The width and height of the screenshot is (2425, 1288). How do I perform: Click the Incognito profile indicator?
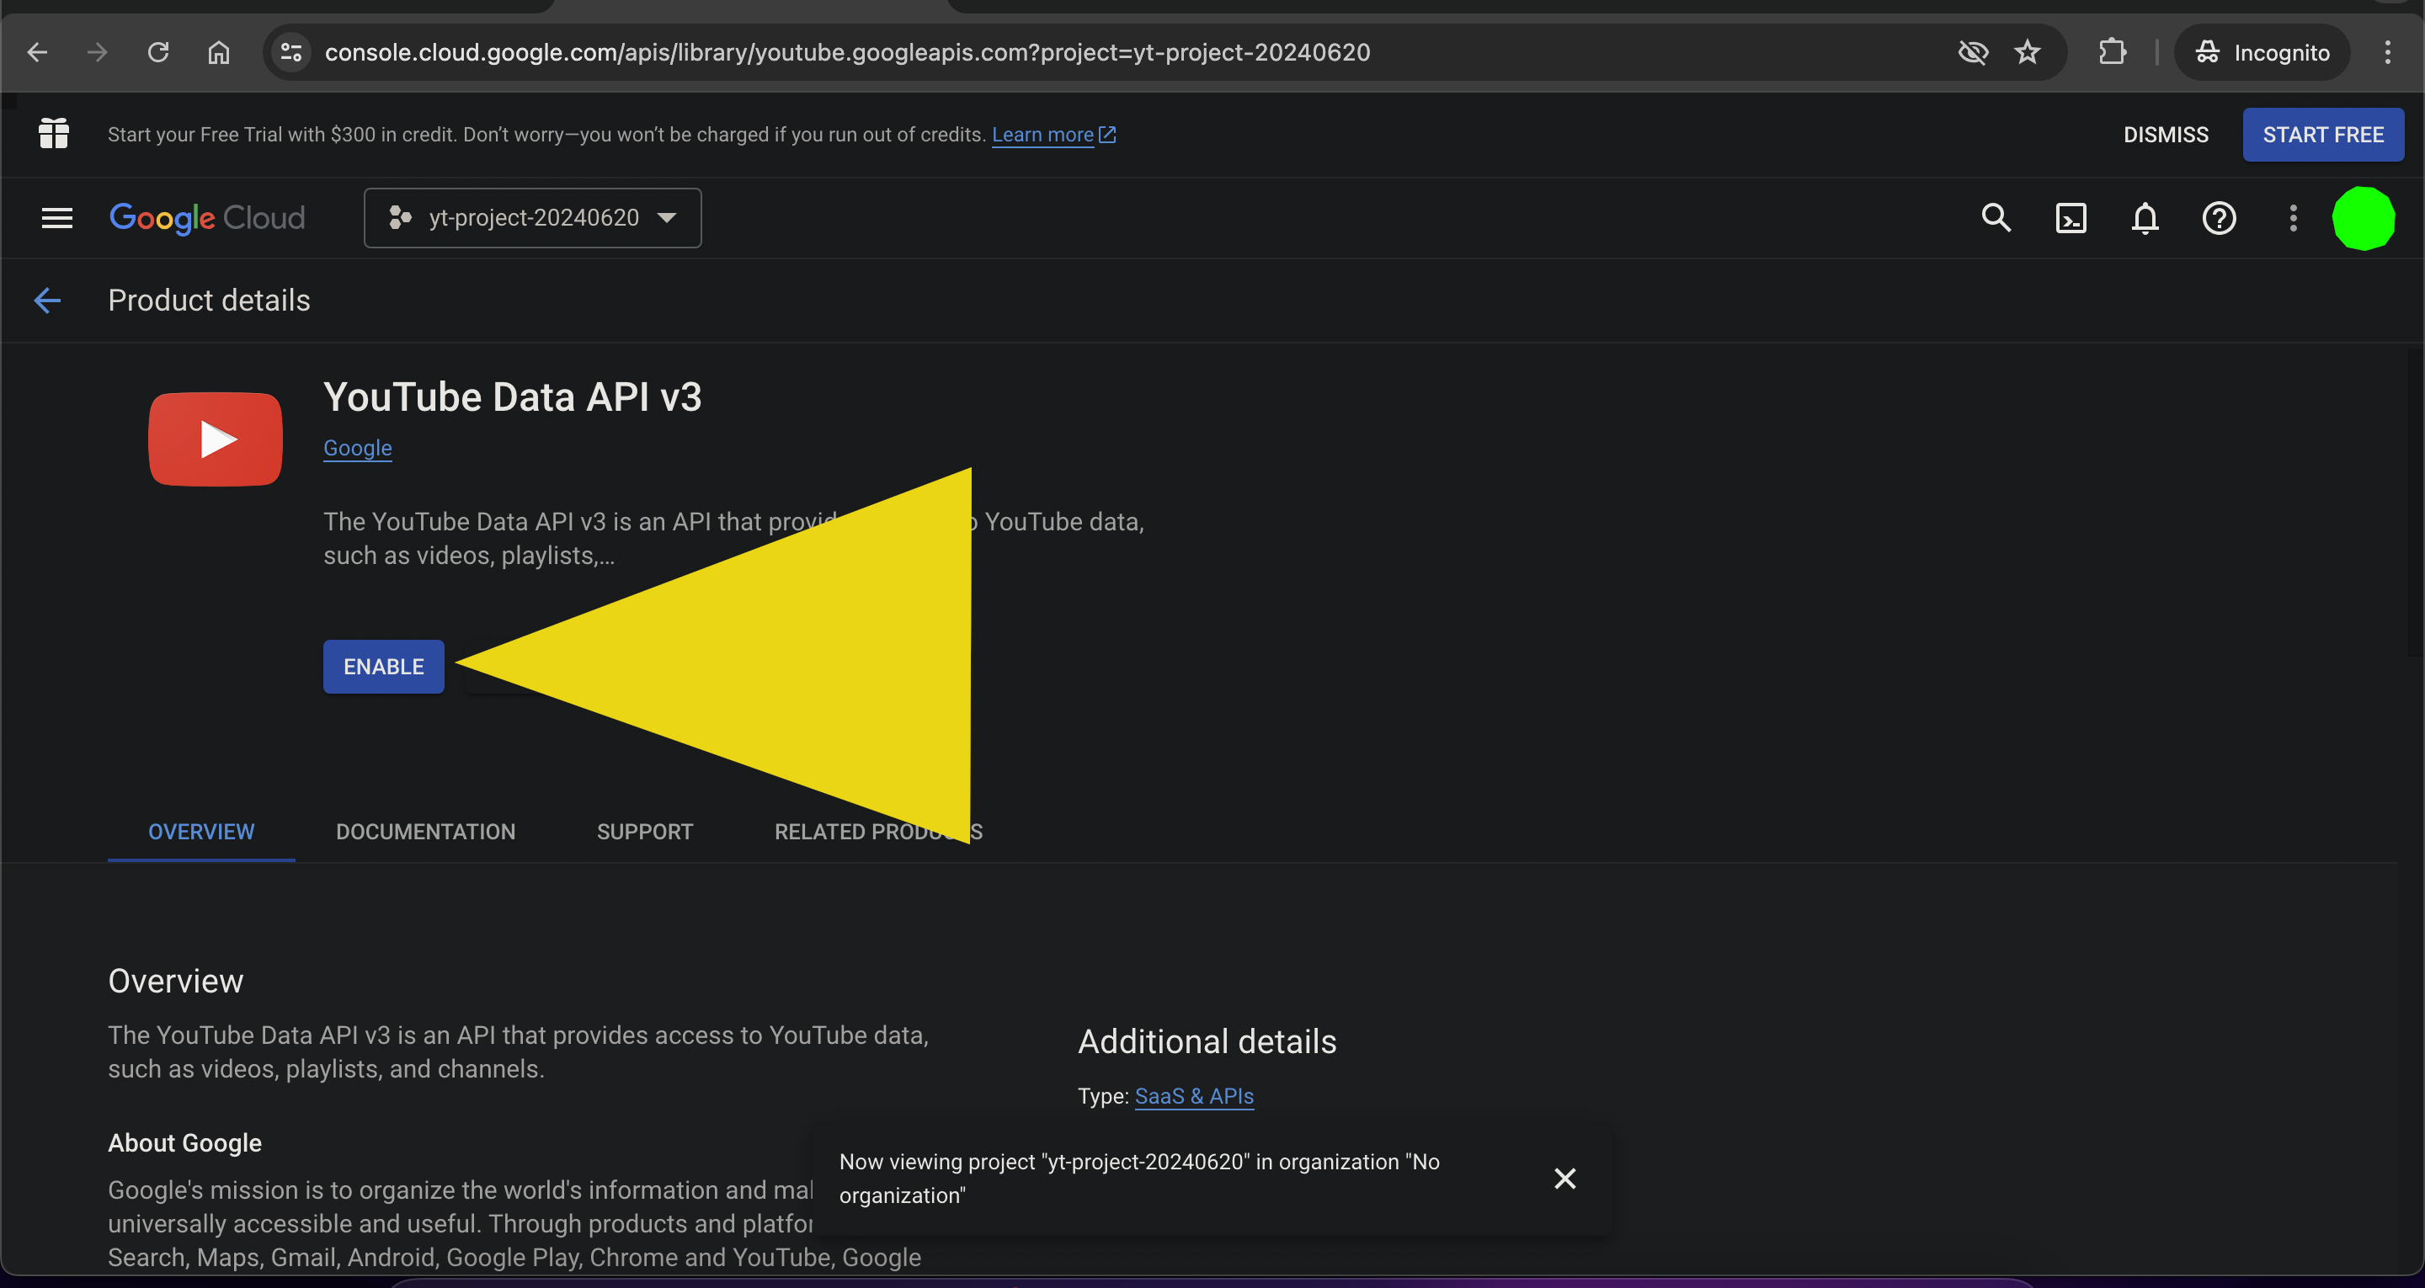(x=2261, y=52)
